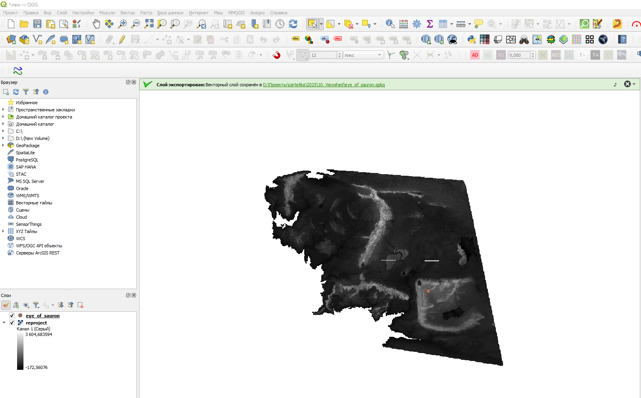641x398 pixels.
Task: Select WMS/WMTS in the Browser
Action: click(27, 196)
